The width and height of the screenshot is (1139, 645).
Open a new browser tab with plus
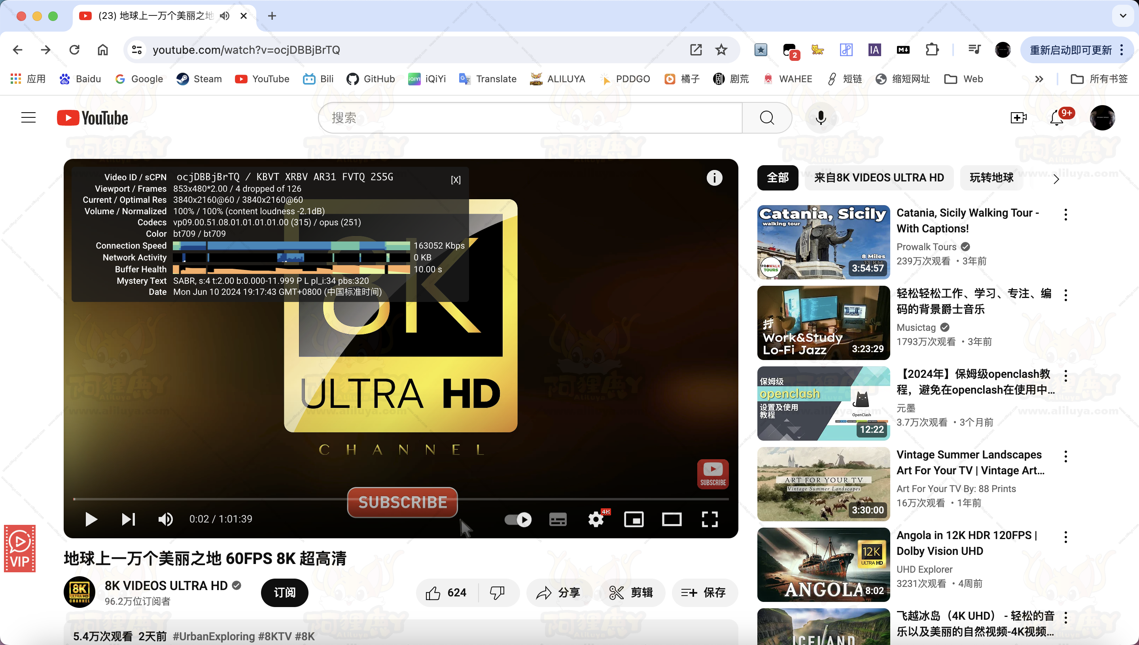coord(272,16)
